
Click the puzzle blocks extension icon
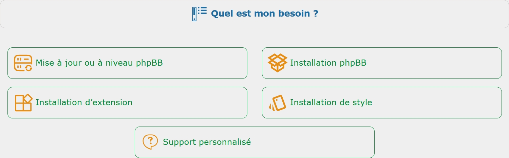point(23,103)
